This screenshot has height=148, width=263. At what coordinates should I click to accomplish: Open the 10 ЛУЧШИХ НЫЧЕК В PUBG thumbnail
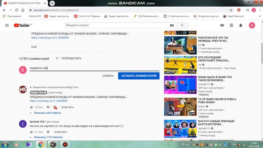180,107
